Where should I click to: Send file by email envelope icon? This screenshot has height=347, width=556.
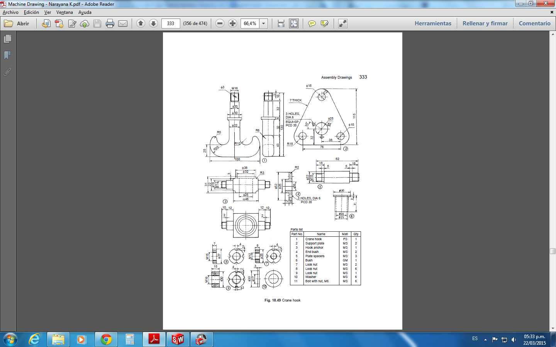(x=123, y=24)
